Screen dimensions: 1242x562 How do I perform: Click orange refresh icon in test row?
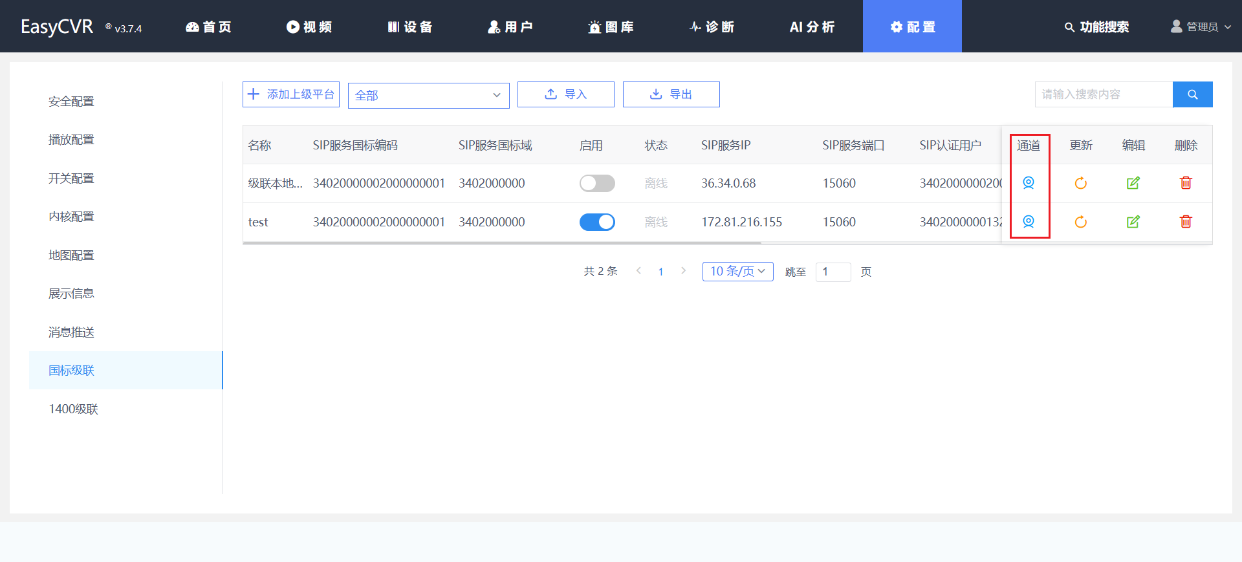tap(1080, 222)
